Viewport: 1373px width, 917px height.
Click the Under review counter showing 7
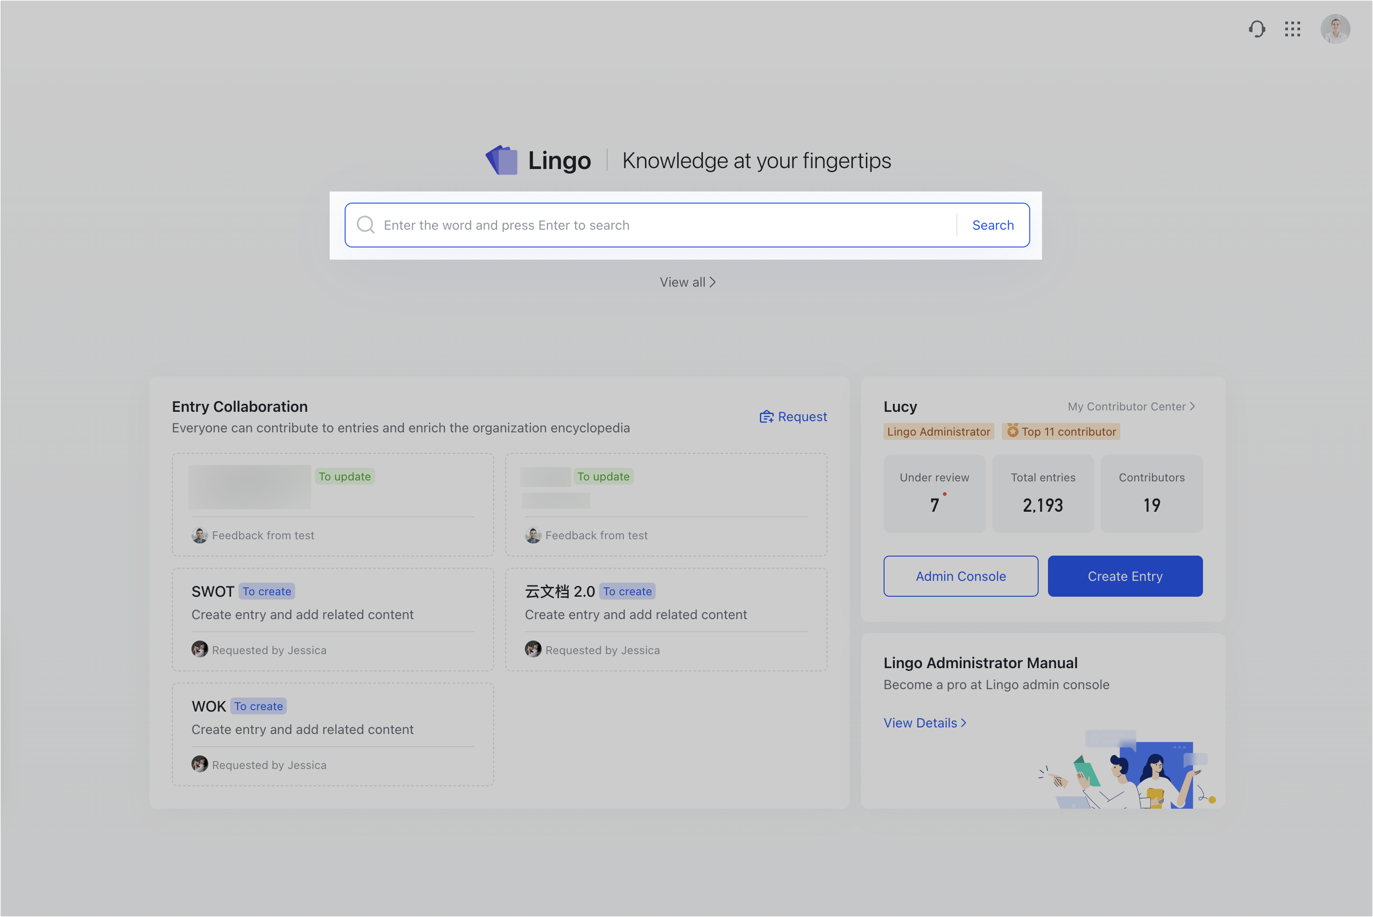pos(934,494)
